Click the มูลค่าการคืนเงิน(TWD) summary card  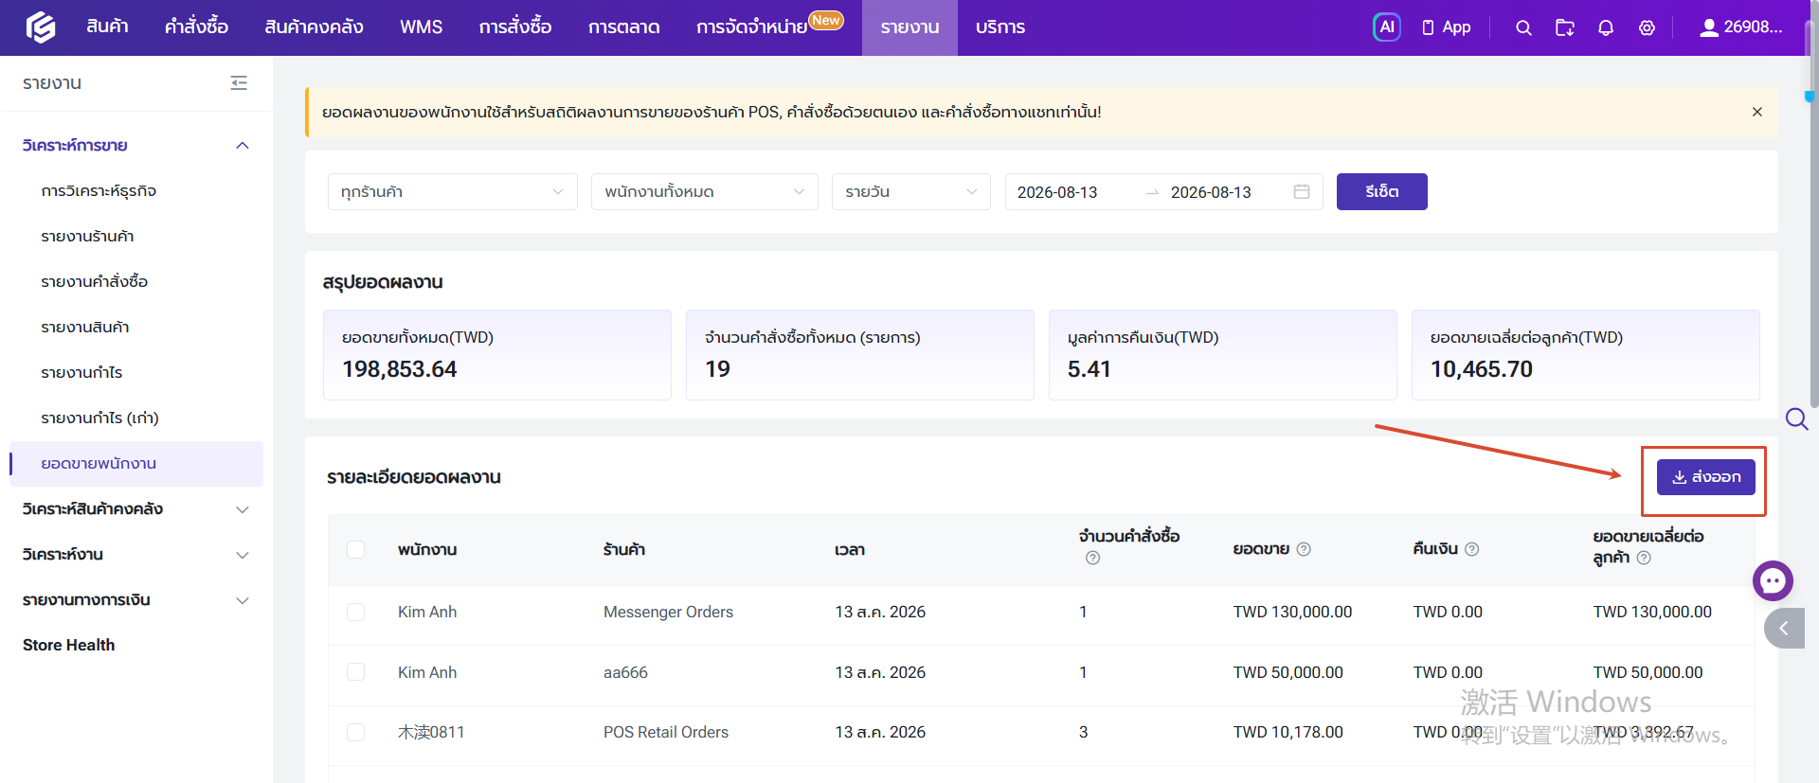coord(1223,355)
